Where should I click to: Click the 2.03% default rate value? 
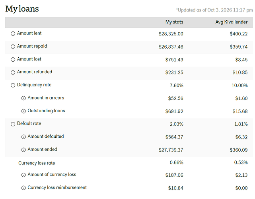coord(177,124)
